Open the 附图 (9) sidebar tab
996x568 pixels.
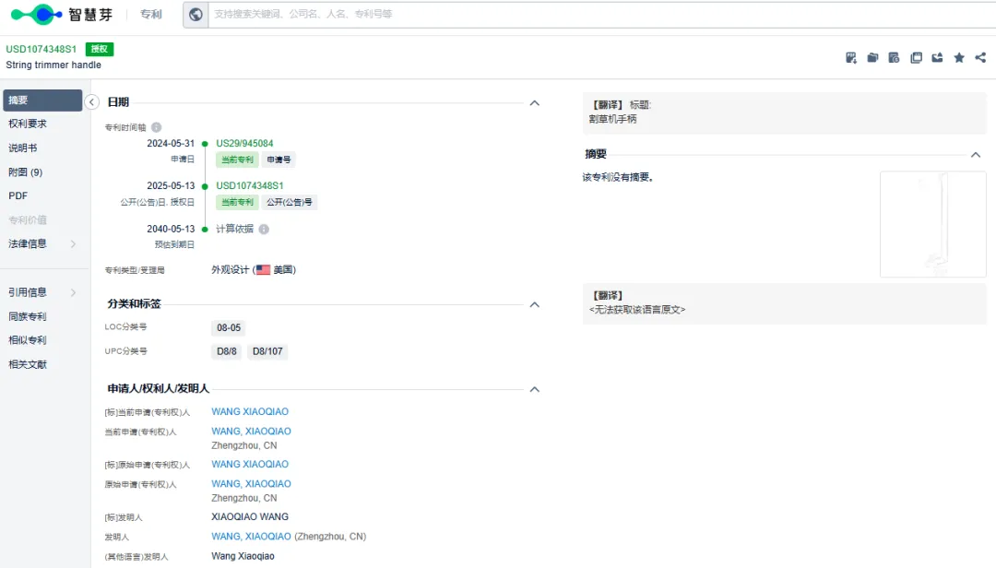[x=26, y=172]
